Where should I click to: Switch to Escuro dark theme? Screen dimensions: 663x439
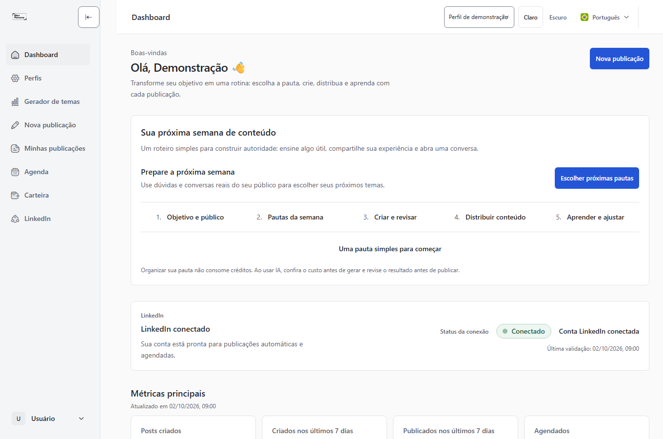pos(558,17)
